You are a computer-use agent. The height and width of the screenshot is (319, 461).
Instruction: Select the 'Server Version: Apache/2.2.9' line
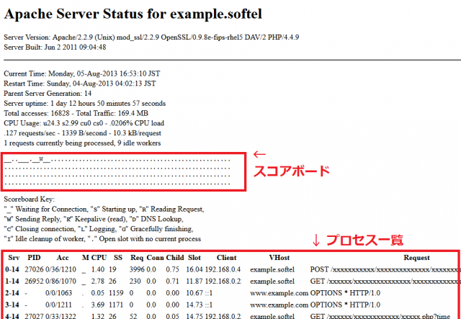point(151,37)
